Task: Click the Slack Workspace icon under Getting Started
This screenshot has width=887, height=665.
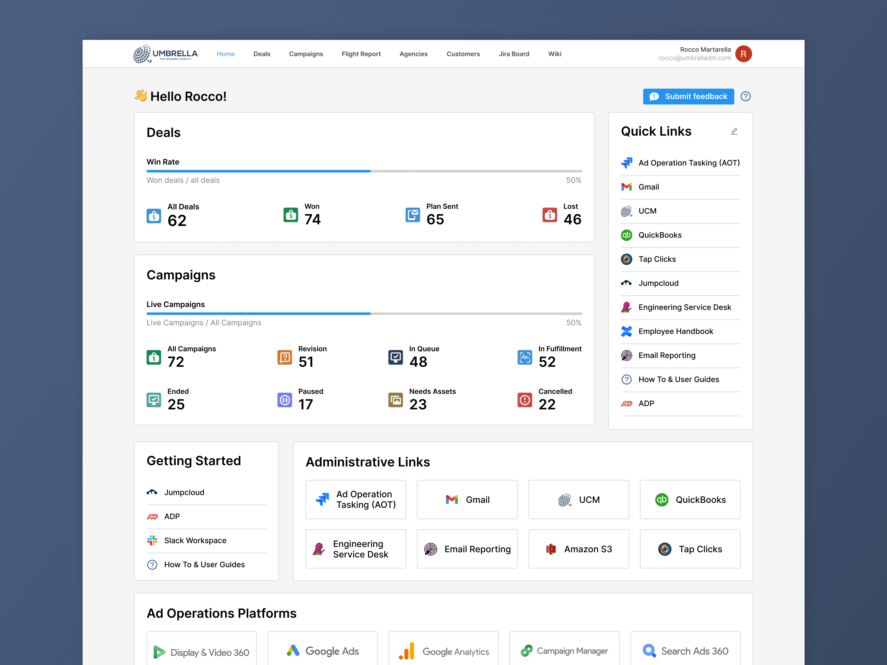Action: coord(153,540)
